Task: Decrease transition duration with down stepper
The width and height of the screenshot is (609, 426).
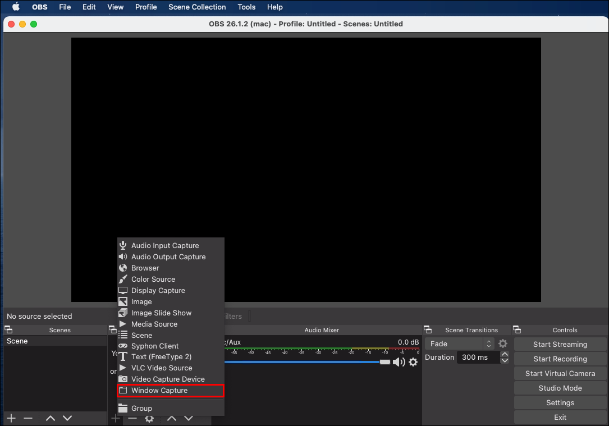Action: [x=505, y=360]
